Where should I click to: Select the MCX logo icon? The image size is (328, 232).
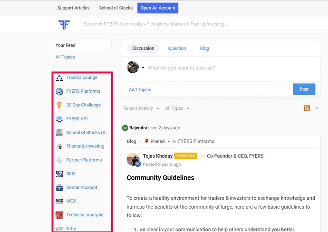tap(59, 201)
